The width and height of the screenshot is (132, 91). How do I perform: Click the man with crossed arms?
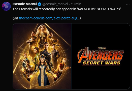32,40
